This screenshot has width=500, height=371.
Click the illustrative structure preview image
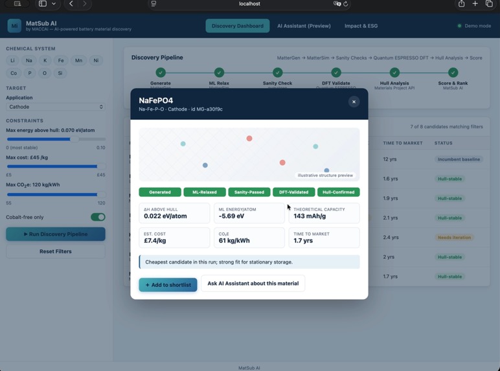point(249,155)
